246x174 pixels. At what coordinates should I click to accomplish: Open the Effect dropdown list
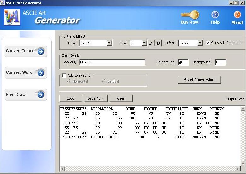(200, 43)
